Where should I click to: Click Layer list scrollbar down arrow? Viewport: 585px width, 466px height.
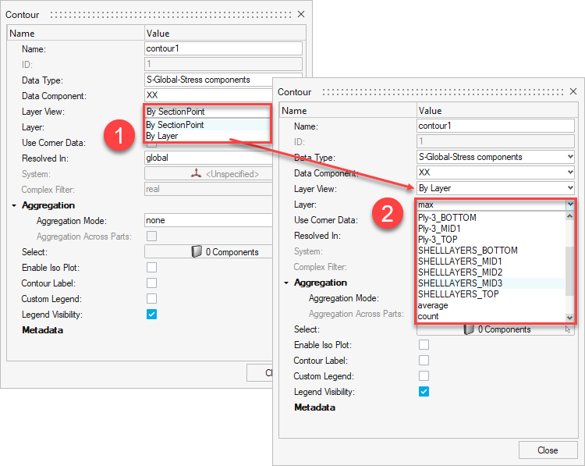[x=569, y=318]
